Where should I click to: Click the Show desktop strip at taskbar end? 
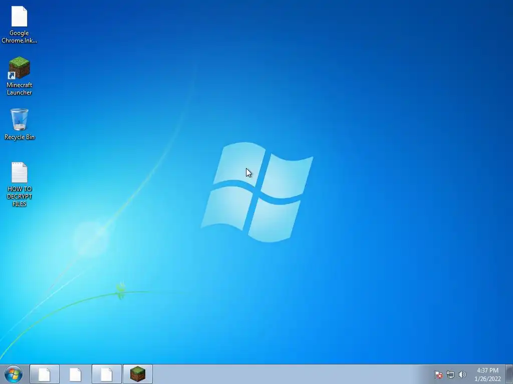(509, 374)
